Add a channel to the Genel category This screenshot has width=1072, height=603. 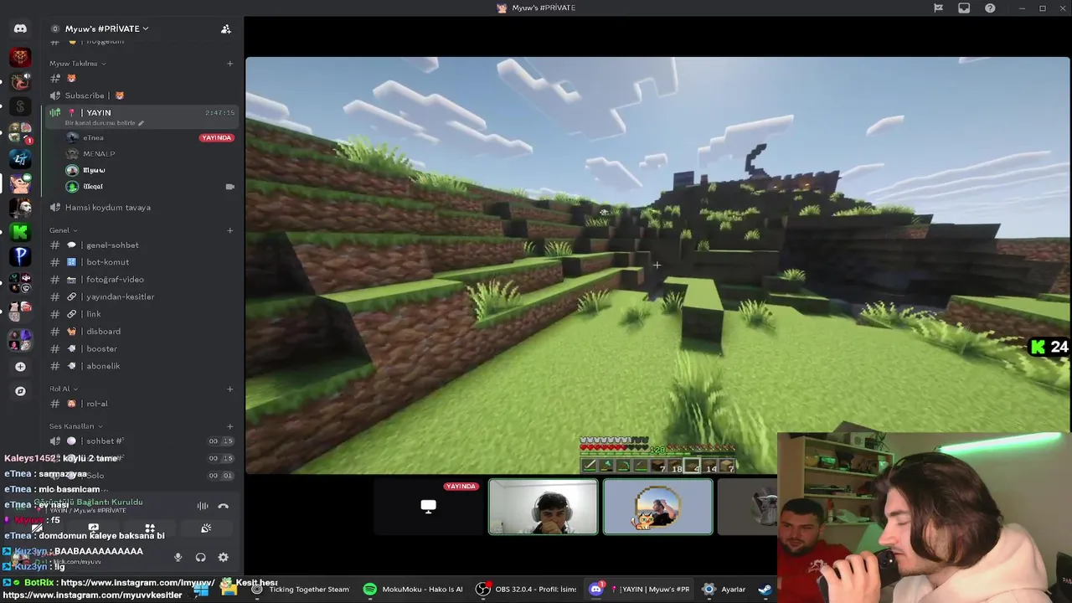pyautogui.click(x=230, y=230)
